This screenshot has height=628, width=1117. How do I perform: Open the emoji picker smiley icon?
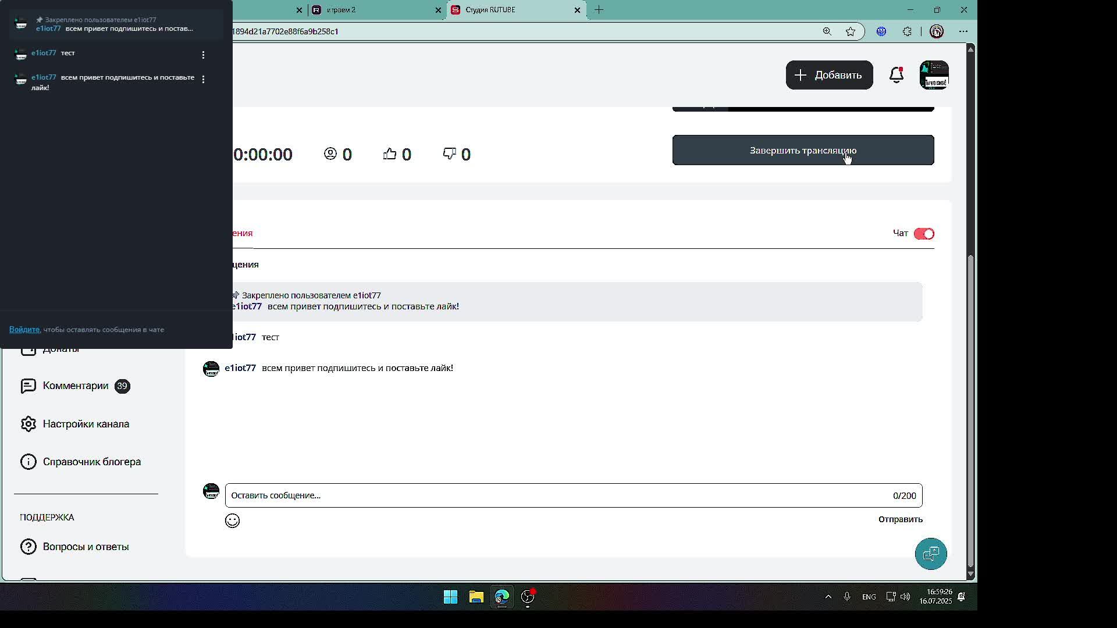coord(232,520)
